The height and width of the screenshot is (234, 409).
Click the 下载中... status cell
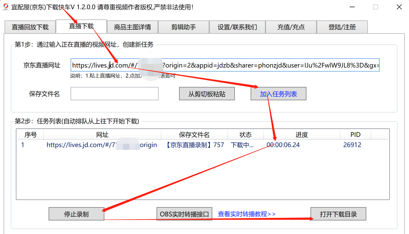coord(242,145)
